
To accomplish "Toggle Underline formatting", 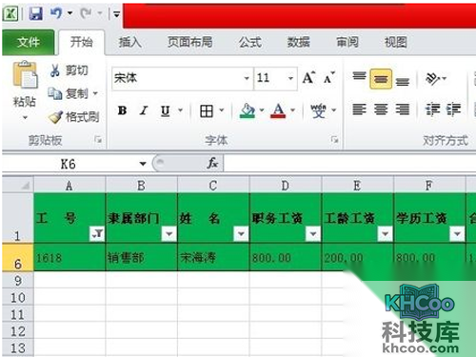I will tap(165, 110).
